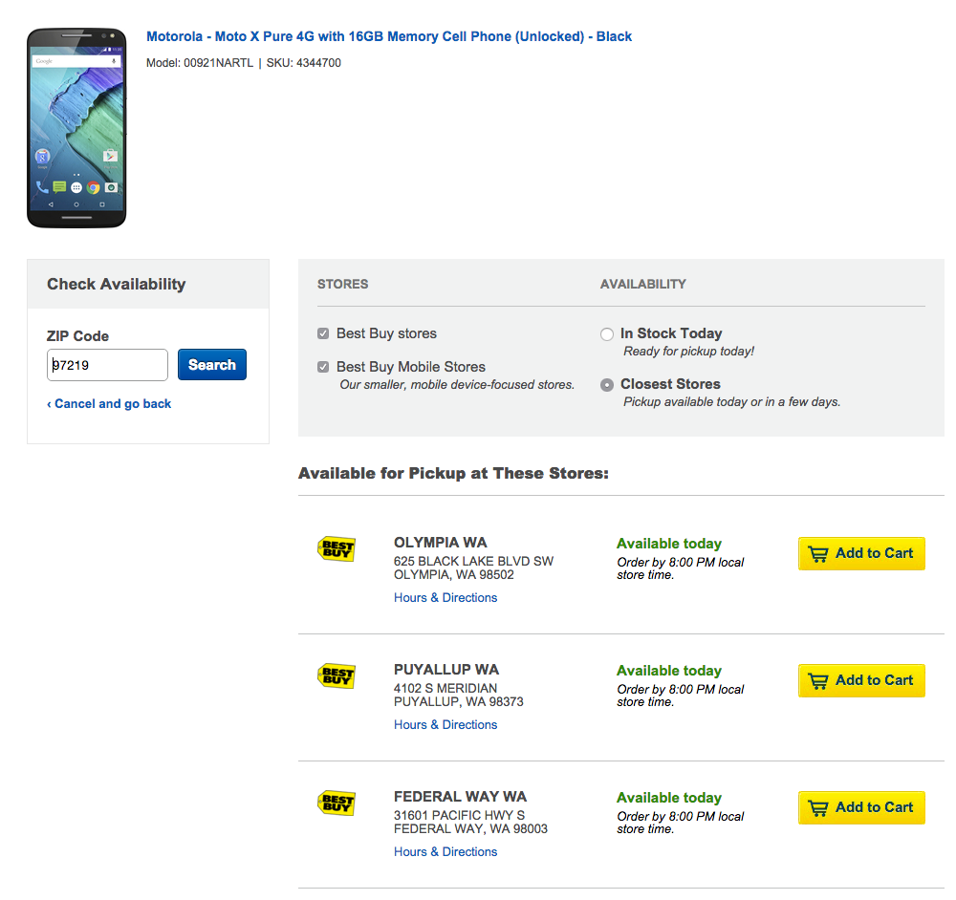Toggle the Best Buy Mobile Stores checkbox
The image size is (956, 900).
(x=324, y=367)
